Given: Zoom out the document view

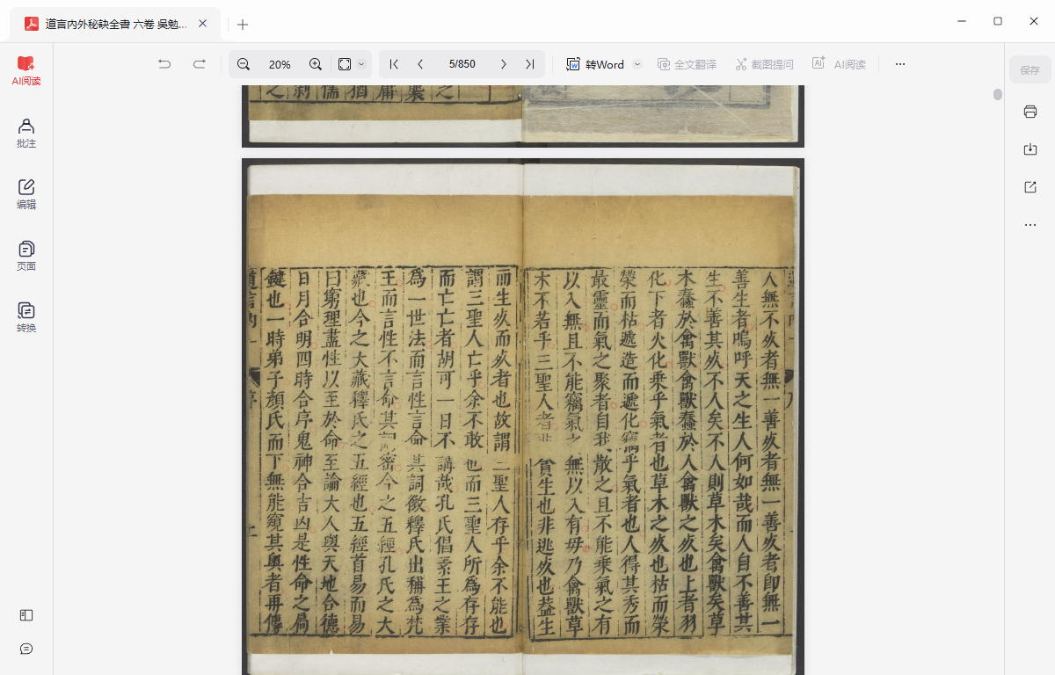Looking at the screenshot, I should pyautogui.click(x=244, y=64).
